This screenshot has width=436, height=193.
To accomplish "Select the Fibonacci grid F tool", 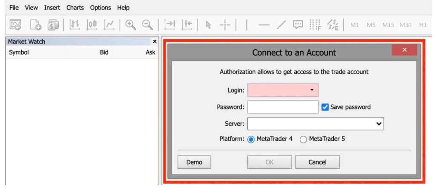I will pos(315,25).
